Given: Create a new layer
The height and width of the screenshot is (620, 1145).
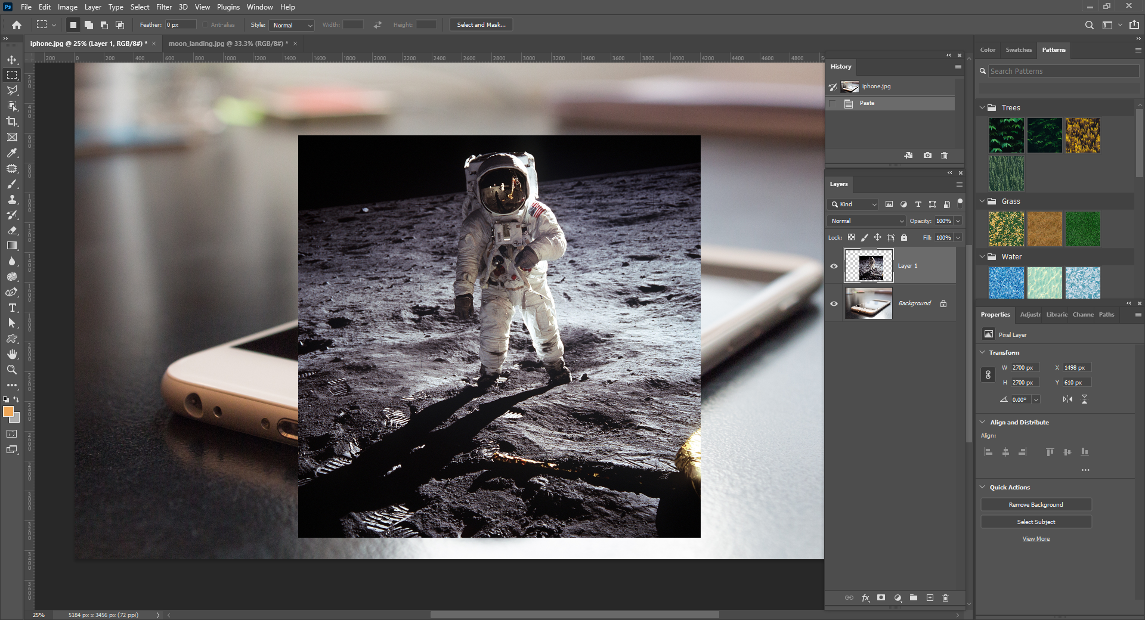Looking at the screenshot, I should click(930, 598).
